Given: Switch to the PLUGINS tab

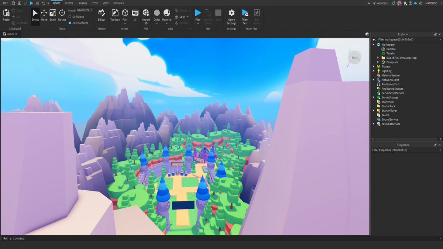Looking at the screenshot, I should tap(119, 3).
